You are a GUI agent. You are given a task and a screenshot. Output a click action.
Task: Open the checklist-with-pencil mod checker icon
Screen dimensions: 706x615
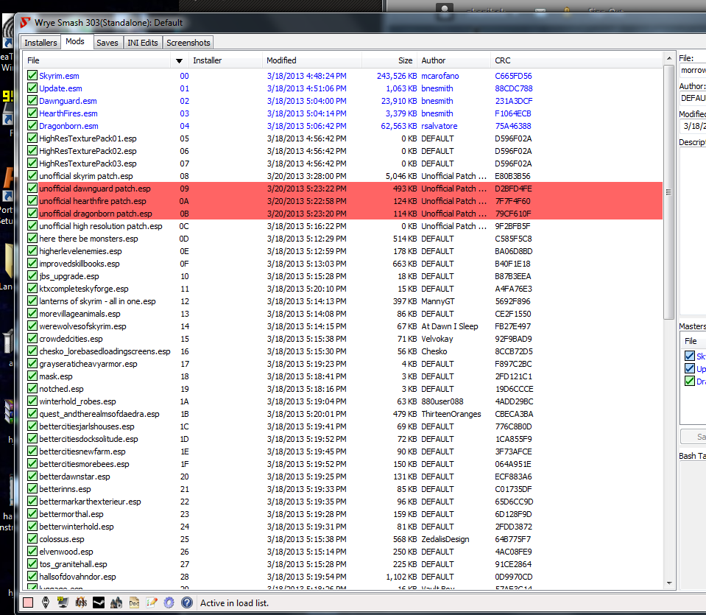152,602
